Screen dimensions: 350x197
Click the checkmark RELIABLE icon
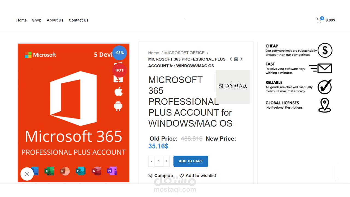coord(325,87)
